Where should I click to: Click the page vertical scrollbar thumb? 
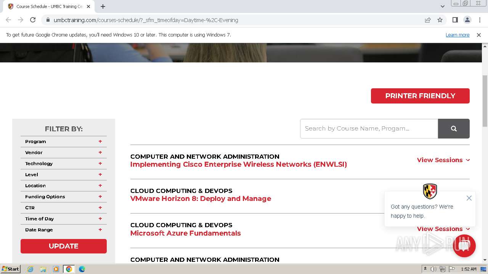coord(485,101)
